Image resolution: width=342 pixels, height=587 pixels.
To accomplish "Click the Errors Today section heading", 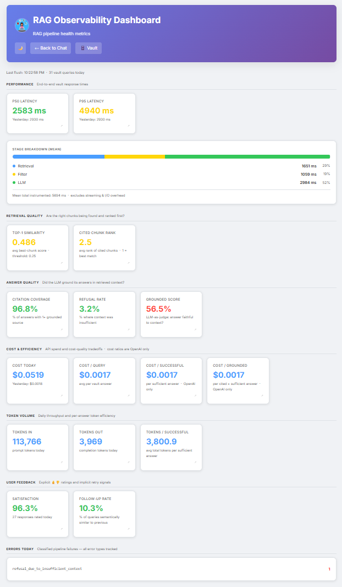I will click(20, 549).
